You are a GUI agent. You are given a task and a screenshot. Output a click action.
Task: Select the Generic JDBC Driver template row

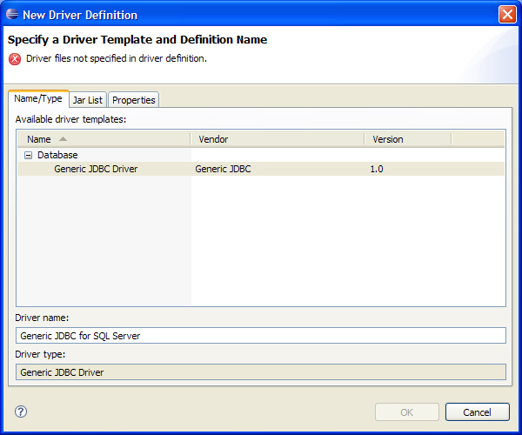(261, 169)
